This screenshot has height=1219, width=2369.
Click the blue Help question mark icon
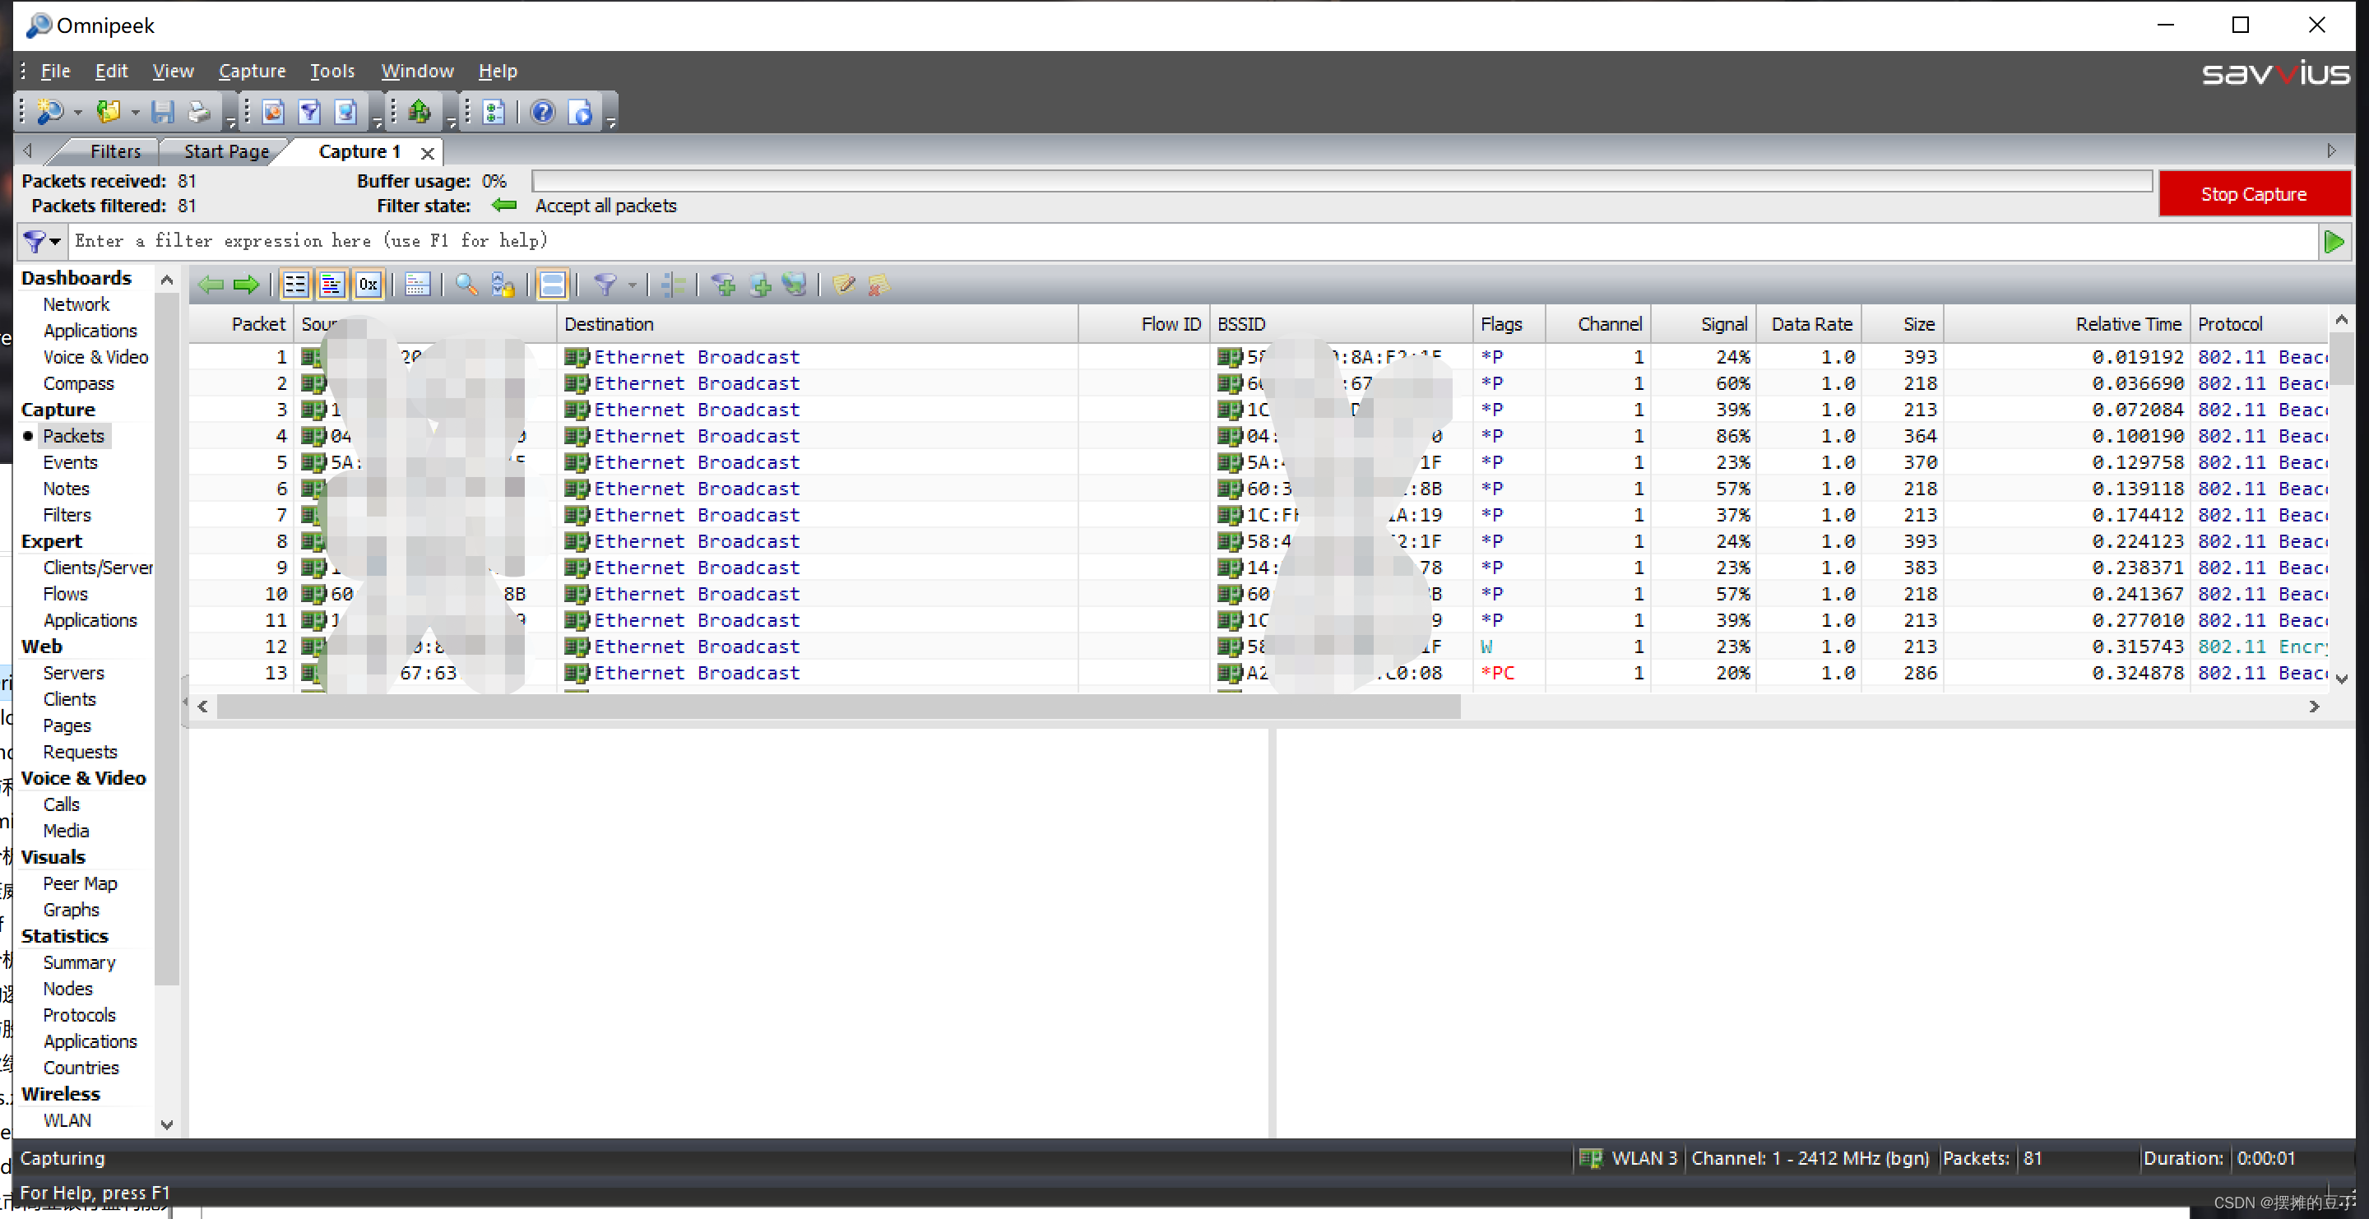click(x=543, y=112)
